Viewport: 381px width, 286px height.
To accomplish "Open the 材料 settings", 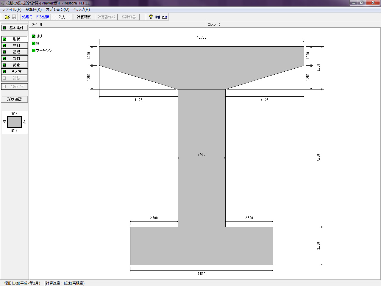I will 15,45.
